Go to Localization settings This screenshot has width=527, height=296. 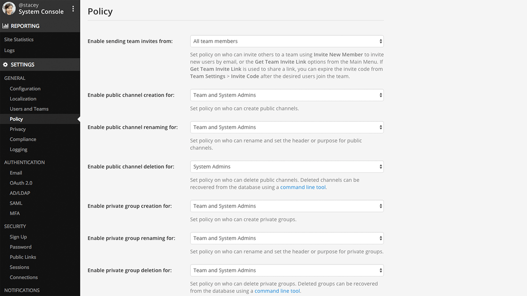[23, 99]
